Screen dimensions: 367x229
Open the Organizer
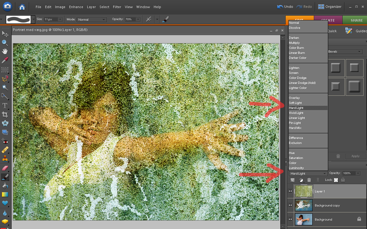coord(330,7)
